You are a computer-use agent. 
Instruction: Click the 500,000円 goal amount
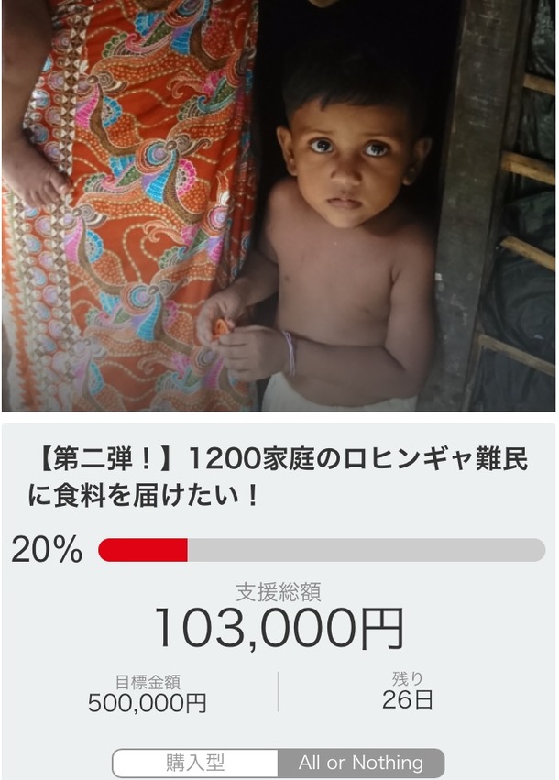pos(148,703)
